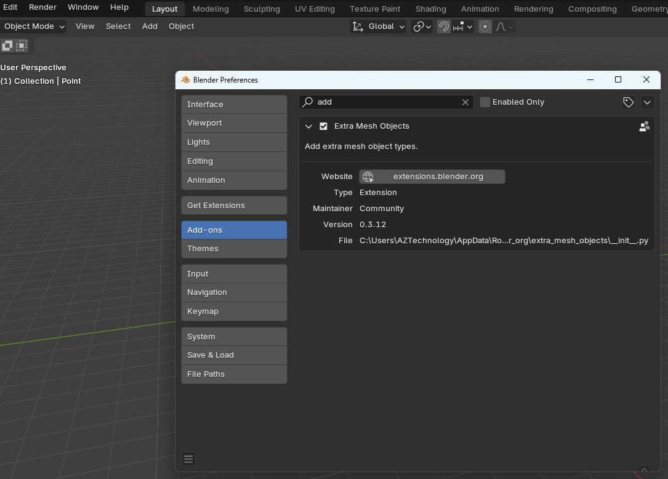This screenshot has height=479, width=668.
Task: Open the Animation preferences section
Action: click(234, 180)
